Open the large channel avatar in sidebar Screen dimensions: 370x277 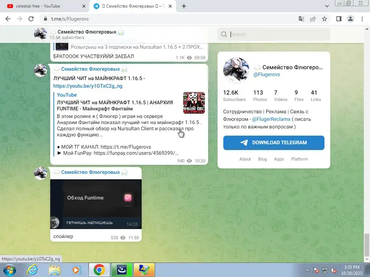click(236, 70)
